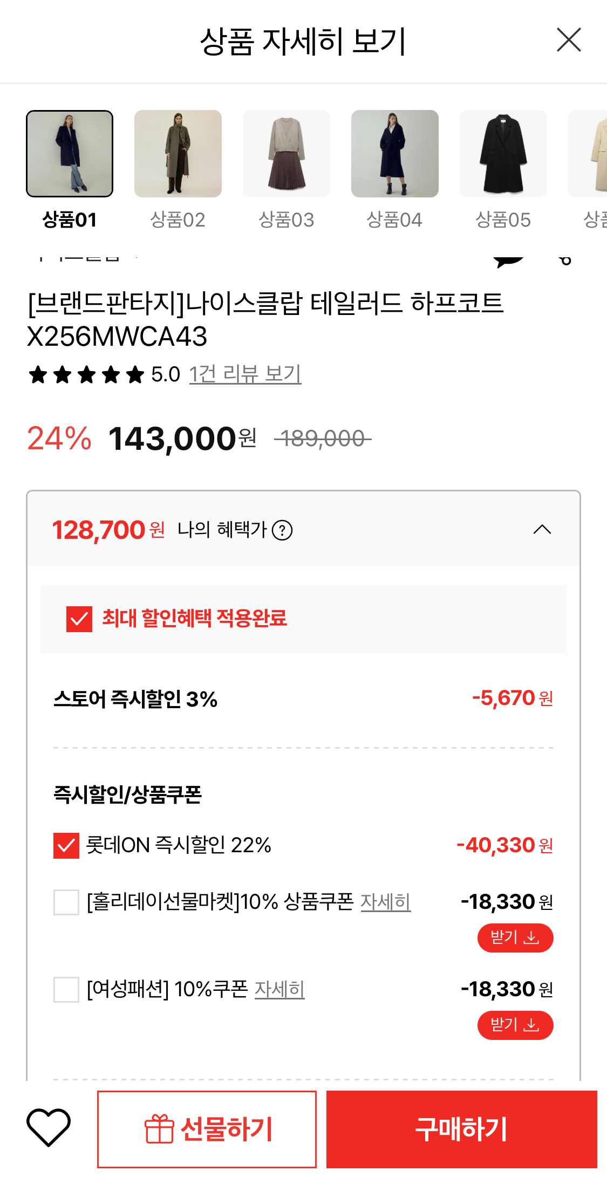This screenshot has width=607, height=1178.
Task: Tap the heart wishlist icon
Action: (x=49, y=1128)
